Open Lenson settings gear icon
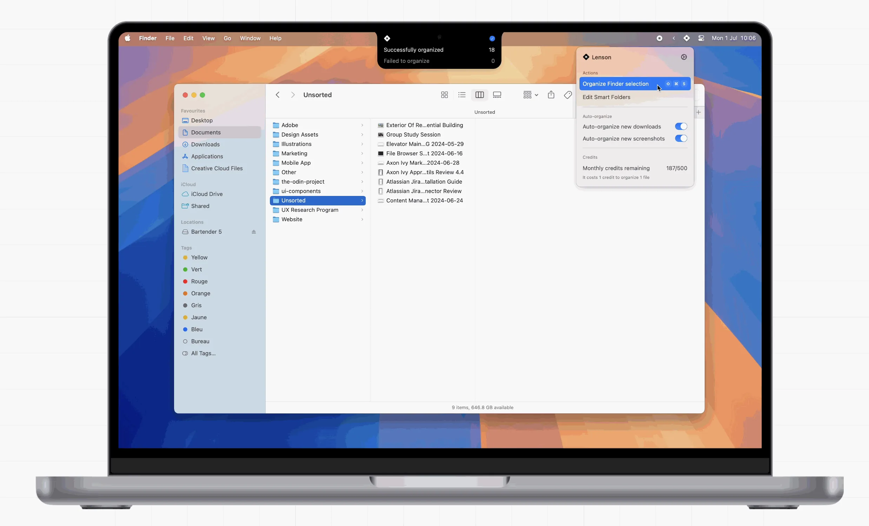The image size is (869, 526). click(684, 57)
